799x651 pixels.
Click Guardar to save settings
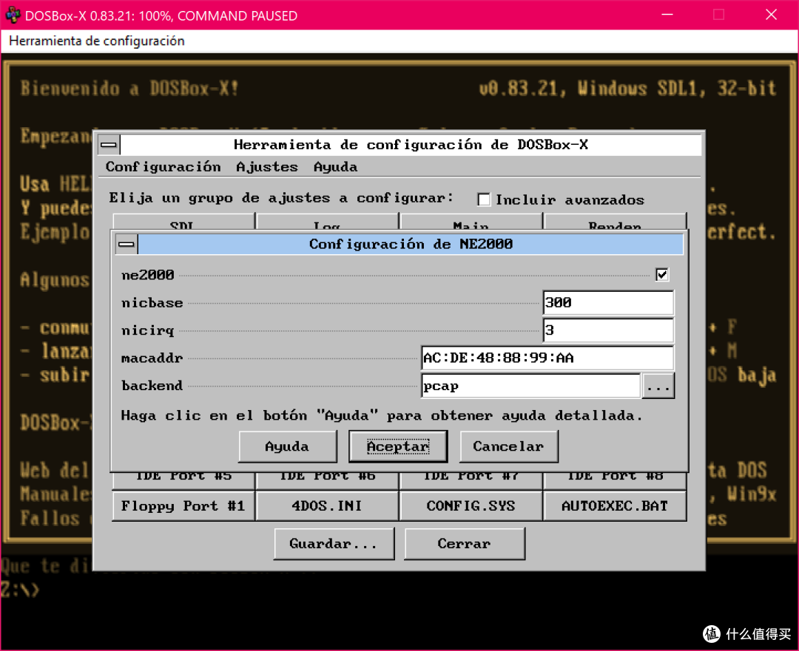click(334, 543)
